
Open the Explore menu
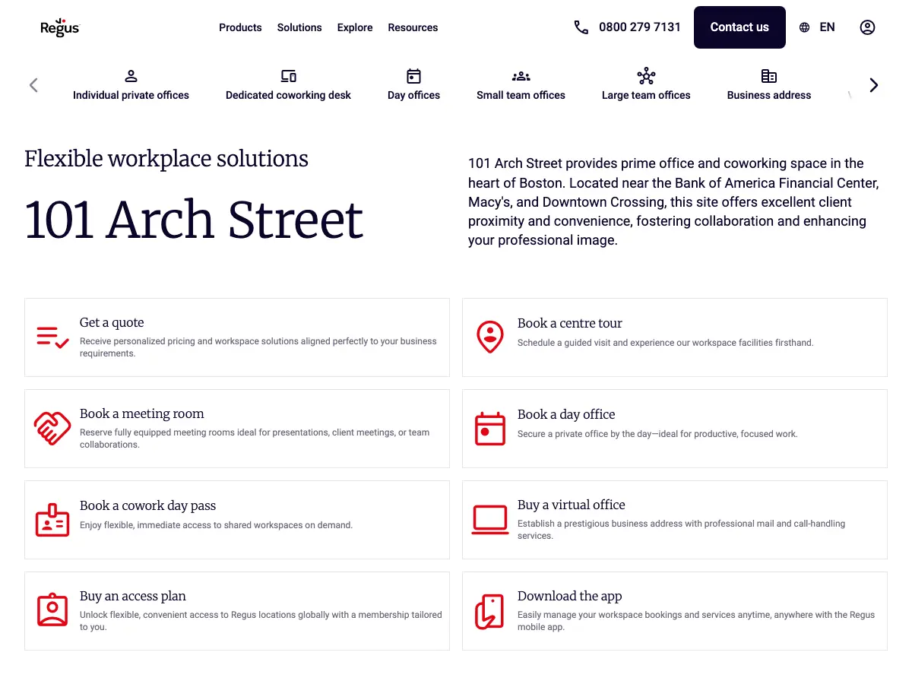355,27
